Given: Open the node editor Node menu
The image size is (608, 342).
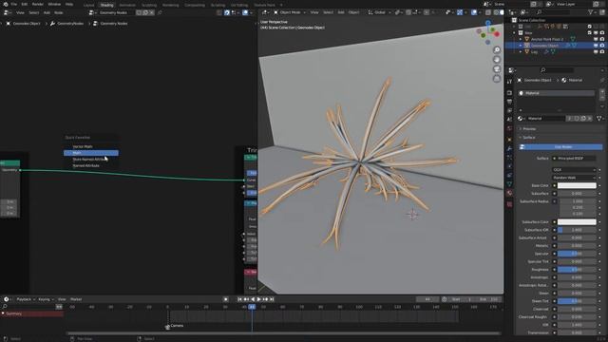Looking at the screenshot, I should (59, 12).
